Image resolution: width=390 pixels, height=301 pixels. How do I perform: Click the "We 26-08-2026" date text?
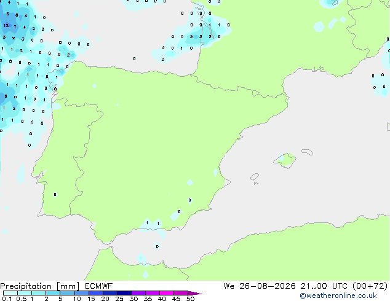coord(260,286)
